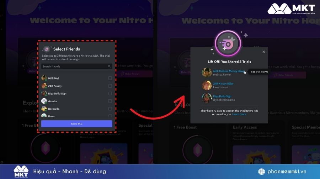This screenshot has width=320, height=179.
Task: Tick the checkbox next to 24K Kinsey
Action: (x=110, y=86)
